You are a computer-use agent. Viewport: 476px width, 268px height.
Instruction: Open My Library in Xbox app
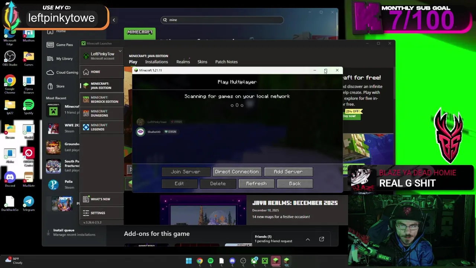pos(60,58)
